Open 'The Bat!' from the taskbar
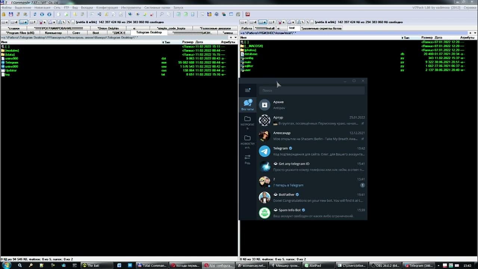 tap(96, 266)
